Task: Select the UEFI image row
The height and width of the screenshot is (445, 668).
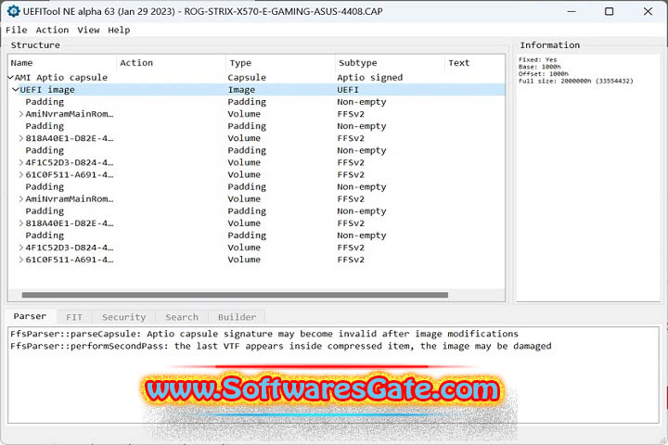Action: pyautogui.click(x=256, y=90)
